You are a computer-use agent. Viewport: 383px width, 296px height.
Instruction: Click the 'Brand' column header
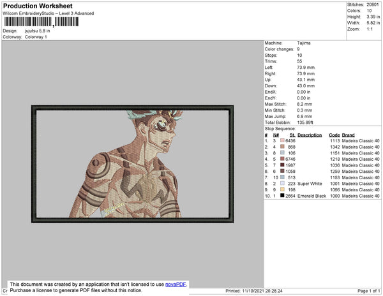[x=348, y=135]
